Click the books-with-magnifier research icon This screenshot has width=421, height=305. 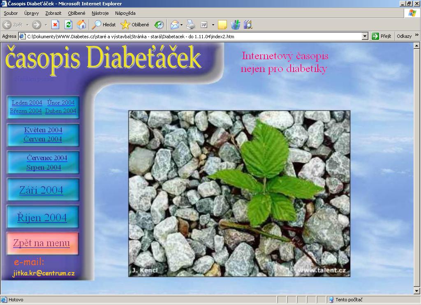[248, 25]
